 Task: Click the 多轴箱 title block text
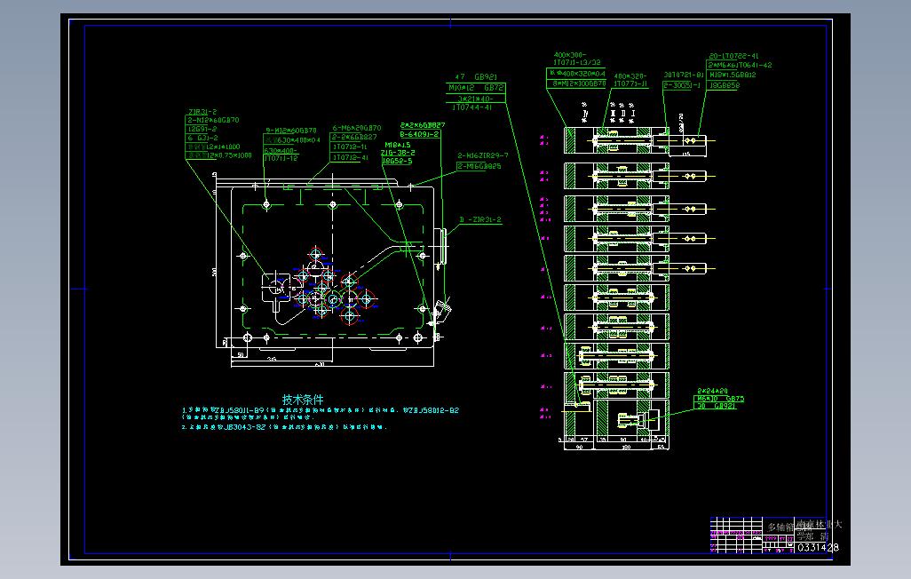point(780,527)
